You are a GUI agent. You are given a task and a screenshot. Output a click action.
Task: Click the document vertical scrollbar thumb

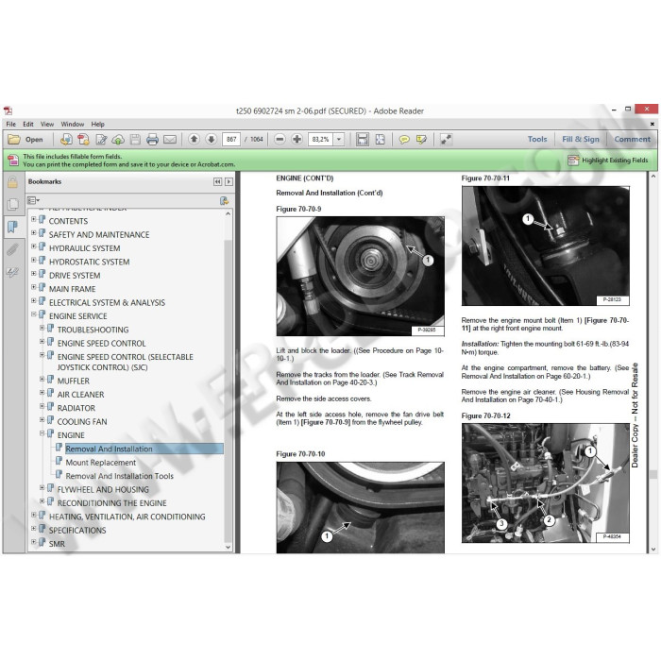pos(653,475)
